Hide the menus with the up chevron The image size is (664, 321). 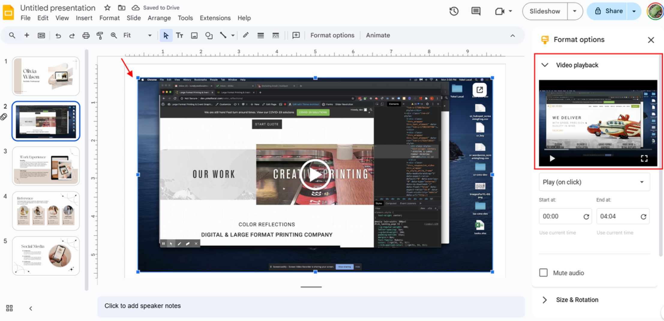(x=512, y=36)
